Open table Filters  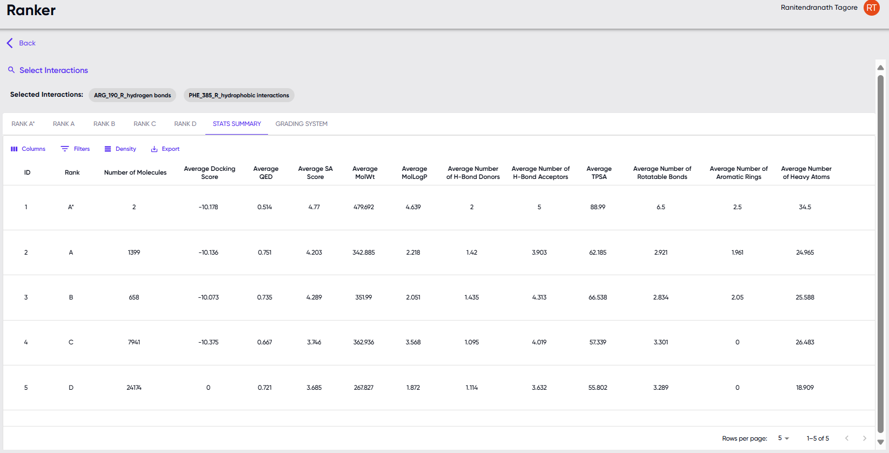(x=76, y=149)
